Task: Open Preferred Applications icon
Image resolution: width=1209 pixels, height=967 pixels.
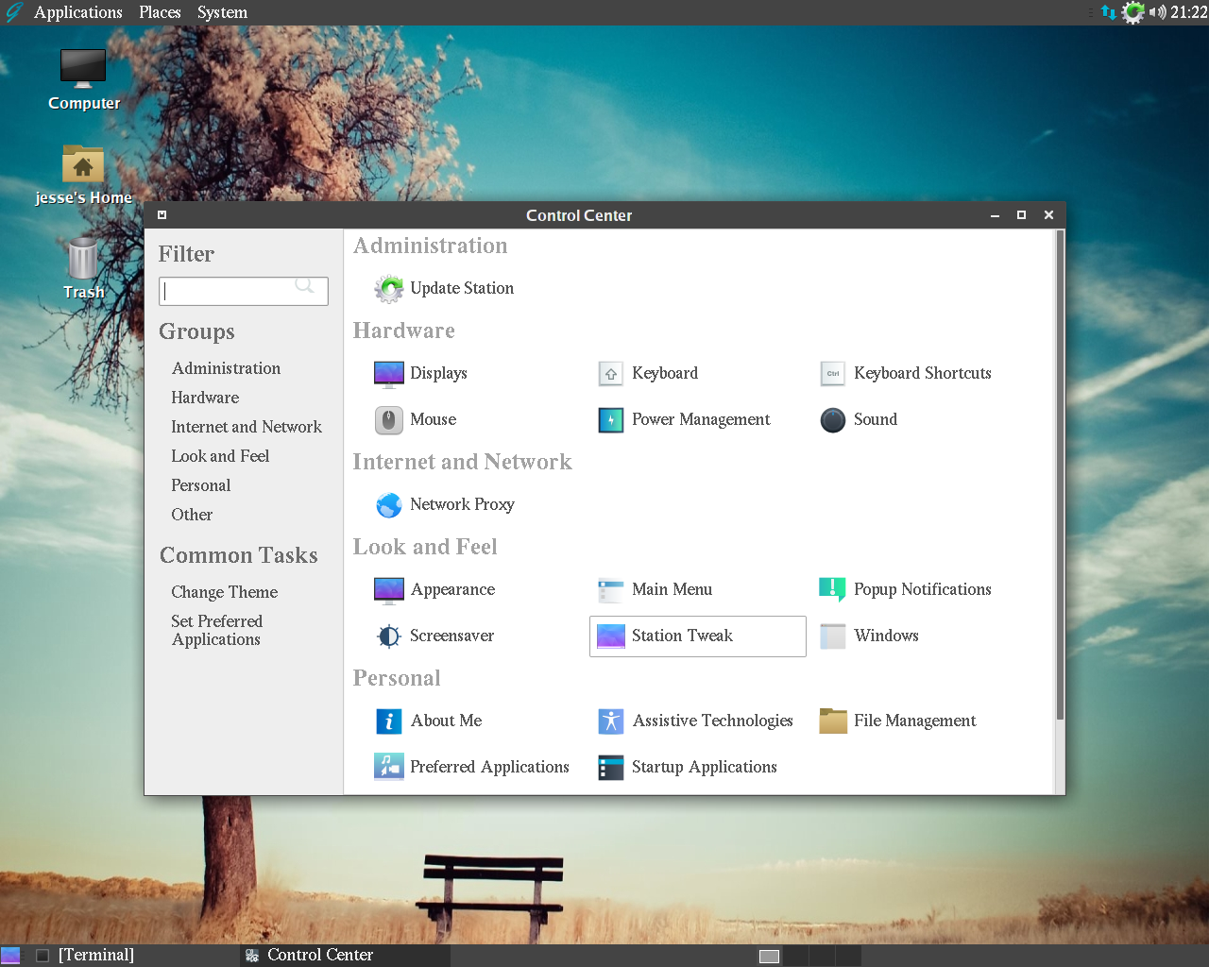Action: click(388, 767)
